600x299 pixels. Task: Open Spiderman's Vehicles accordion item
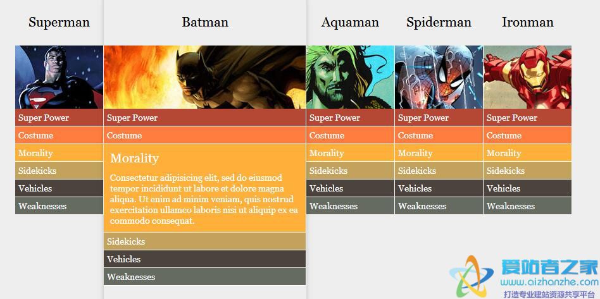(x=439, y=188)
